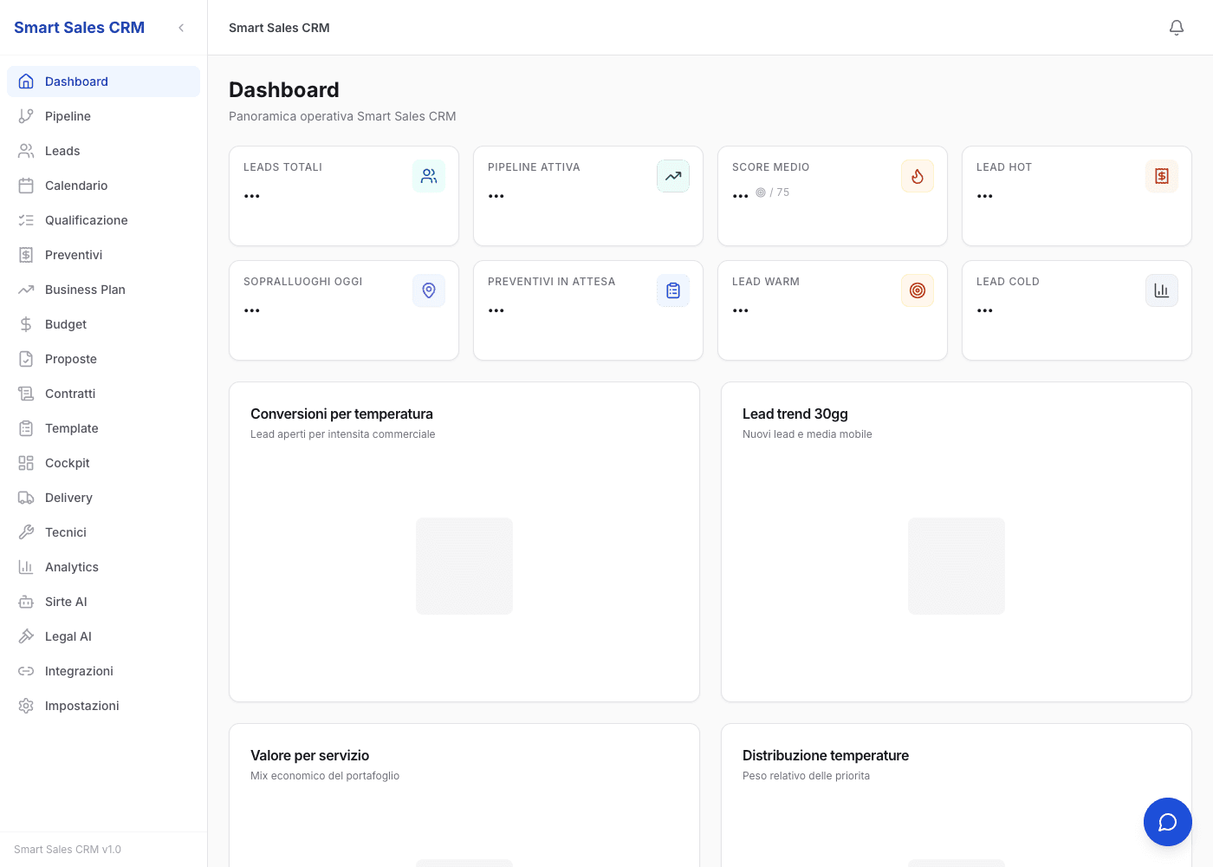Click the users icon on Leads Totali card

(x=429, y=176)
